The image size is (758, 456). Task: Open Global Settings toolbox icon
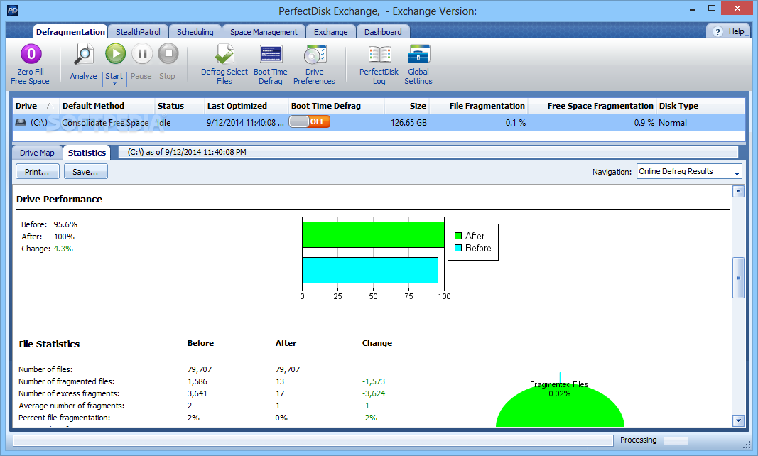point(418,54)
